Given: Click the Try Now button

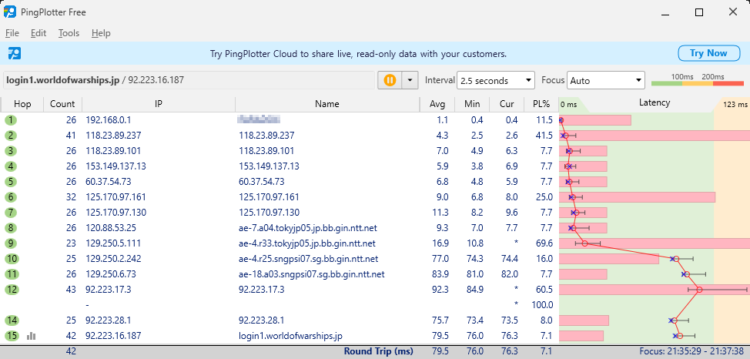Looking at the screenshot, I should [x=708, y=53].
